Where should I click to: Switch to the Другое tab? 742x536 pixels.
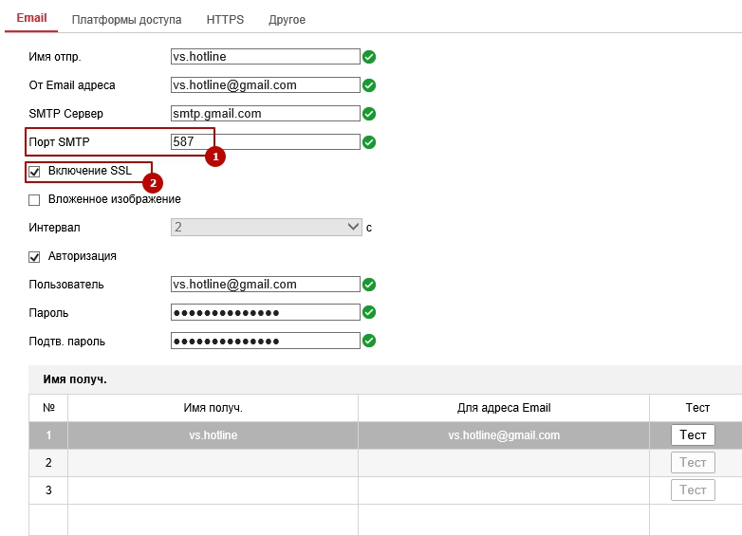(287, 19)
